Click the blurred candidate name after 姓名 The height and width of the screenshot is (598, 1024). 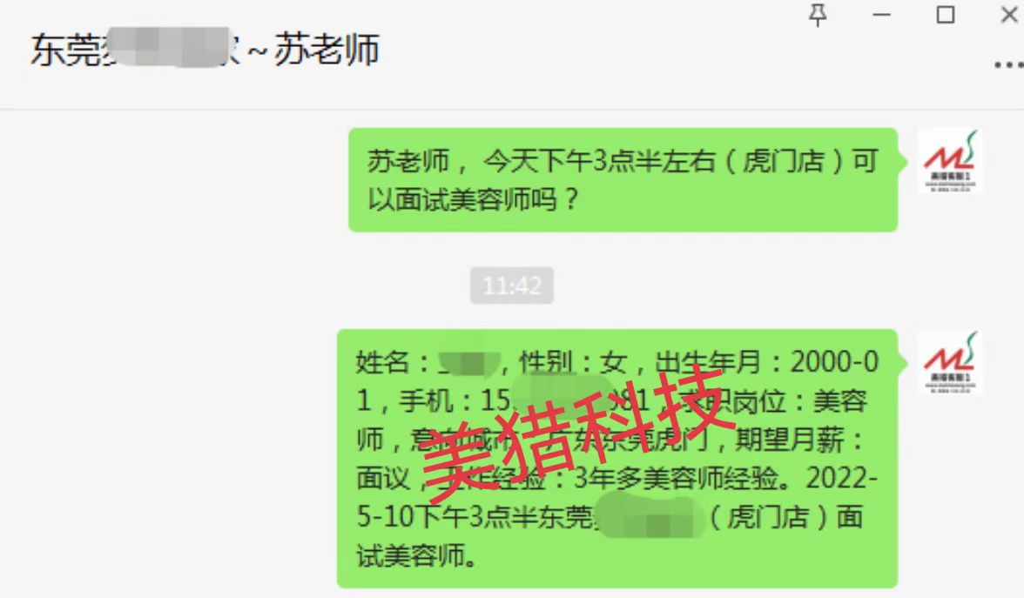coord(468,363)
